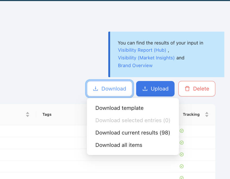Click the Tracking column header label
The image size is (230, 179).
click(x=191, y=114)
